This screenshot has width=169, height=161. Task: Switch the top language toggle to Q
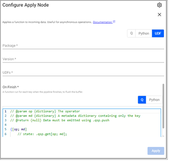point(131,33)
